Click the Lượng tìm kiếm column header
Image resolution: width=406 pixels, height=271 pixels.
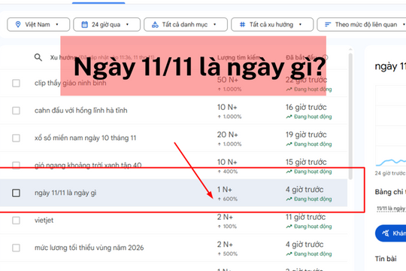click(238, 57)
